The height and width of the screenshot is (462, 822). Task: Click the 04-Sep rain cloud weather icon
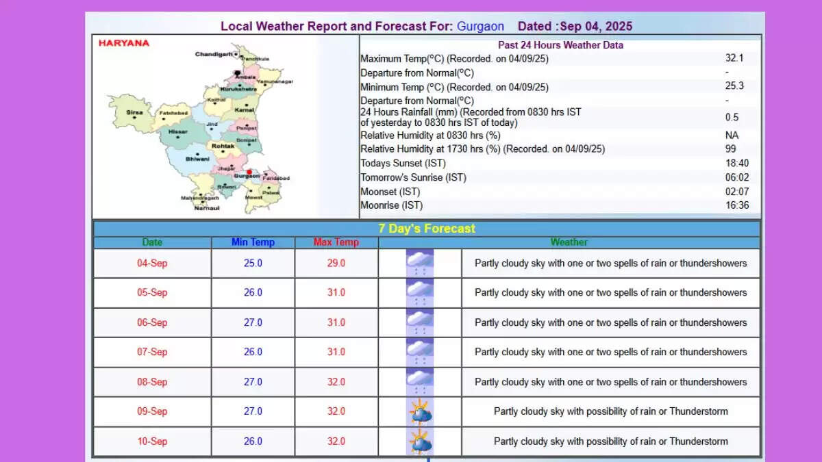[x=420, y=263]
